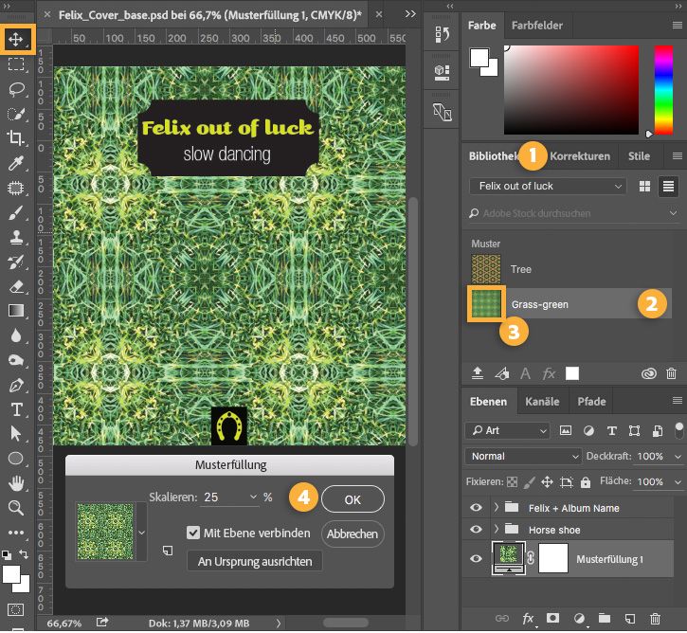Open the Kanäle tab

pos(542,402)
